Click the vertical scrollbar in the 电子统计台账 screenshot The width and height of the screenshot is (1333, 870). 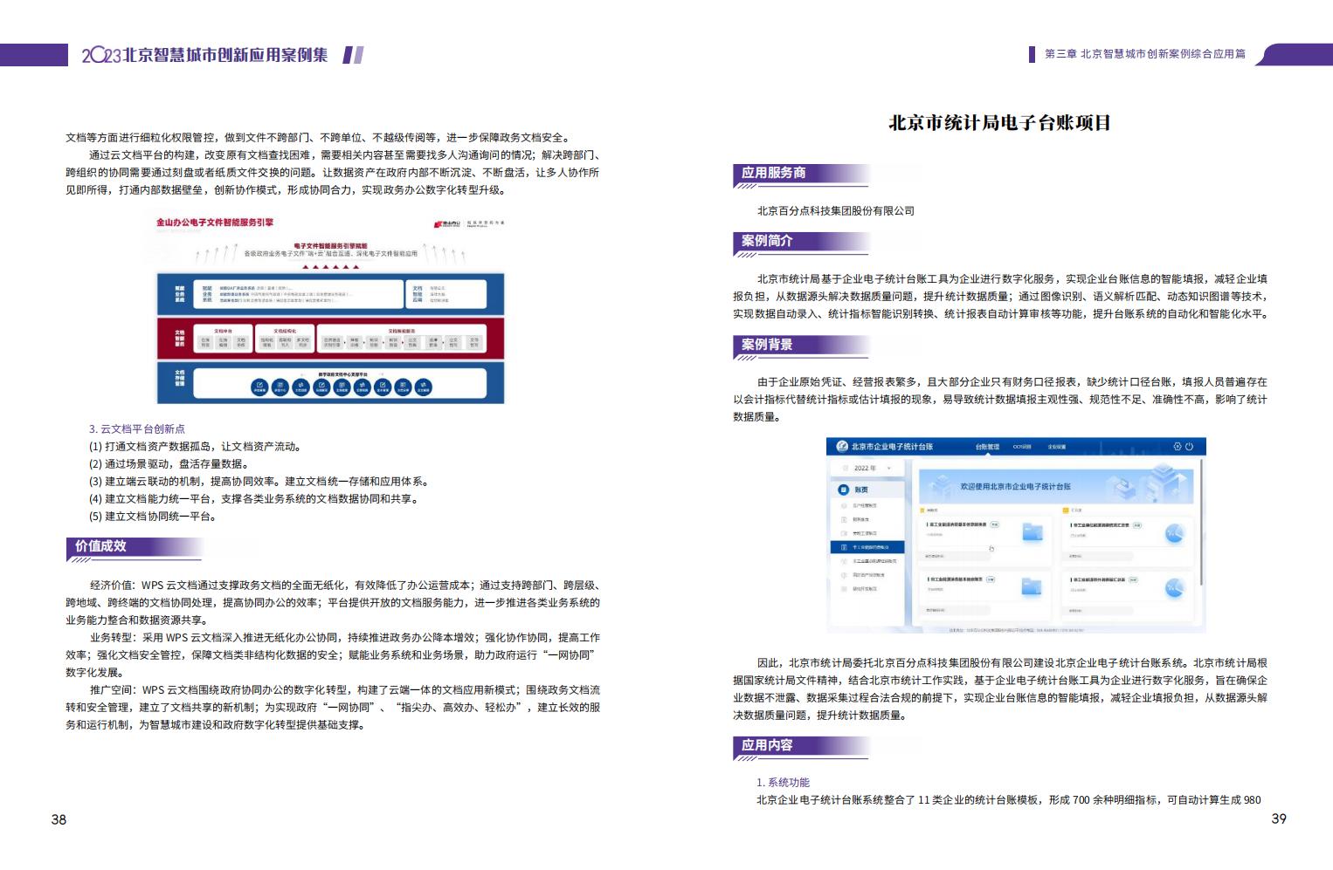tap(1201, 522)
